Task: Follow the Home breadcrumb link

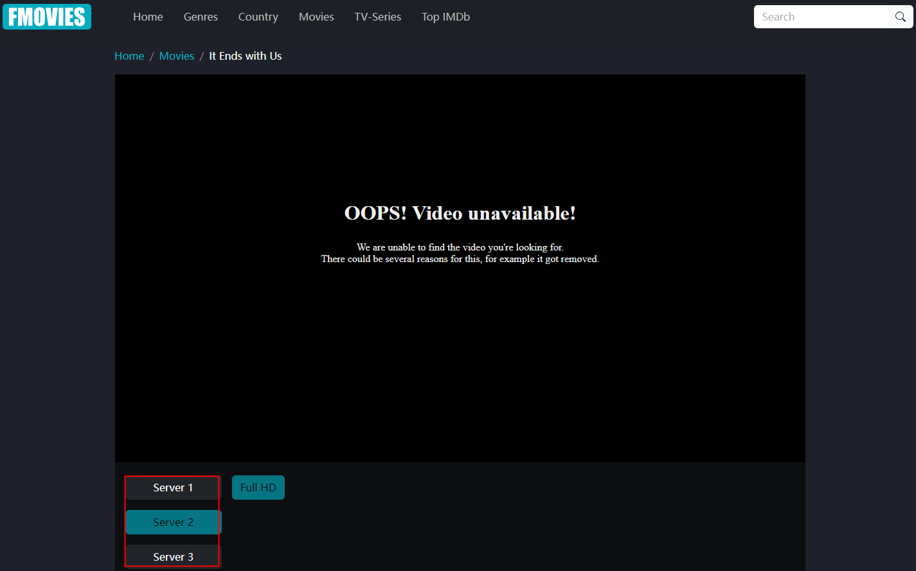Action: pos(129,56)
